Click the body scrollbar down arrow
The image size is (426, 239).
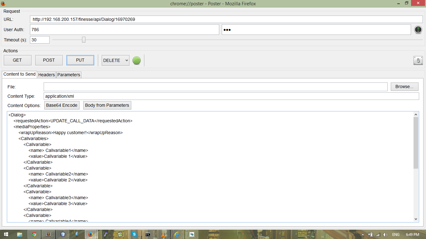click(x=416, y=219)
